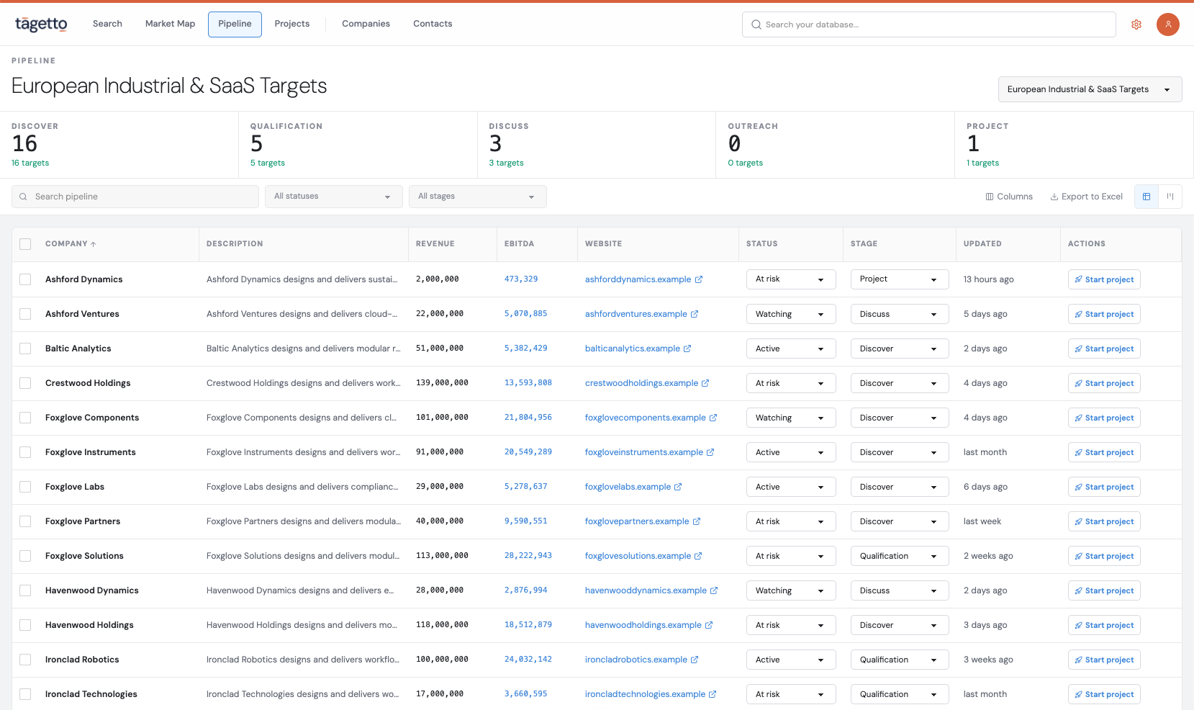The height and width of the screenshot is (710, 1194).
Task: Change Crestwood Holdings stage dropdown
Action: click(x=900, y=383)
